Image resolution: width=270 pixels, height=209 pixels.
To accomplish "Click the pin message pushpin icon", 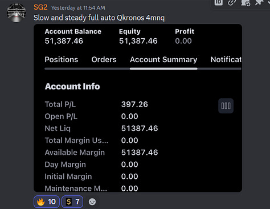I will tap(259, 2).
